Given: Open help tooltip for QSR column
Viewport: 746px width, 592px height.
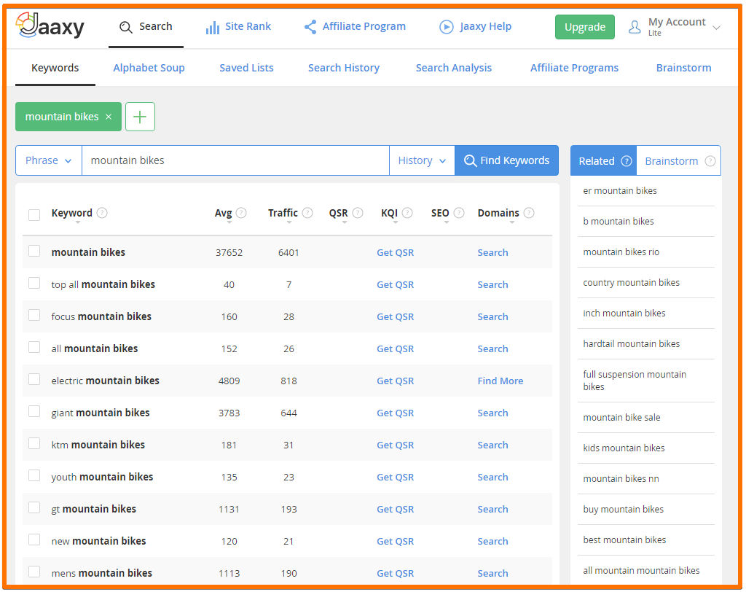Looking at the screenshot, I should coord(358,213).
